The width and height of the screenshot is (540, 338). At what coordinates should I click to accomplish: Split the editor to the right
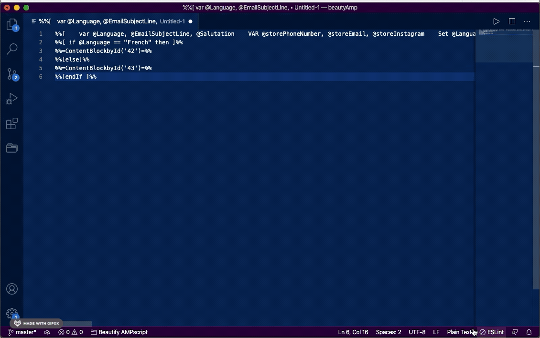[512, 21]
